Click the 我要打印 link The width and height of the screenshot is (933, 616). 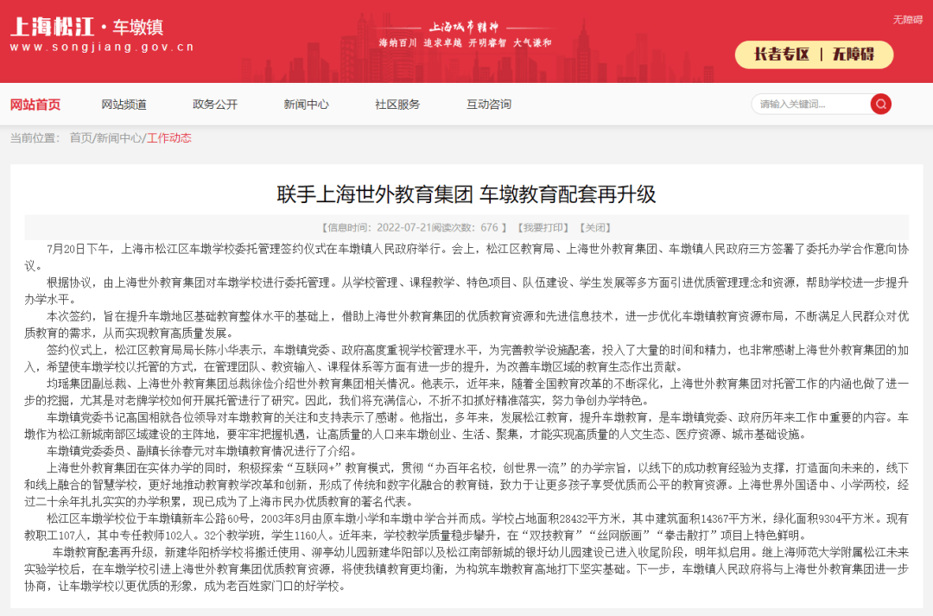[x=543, y=227]
